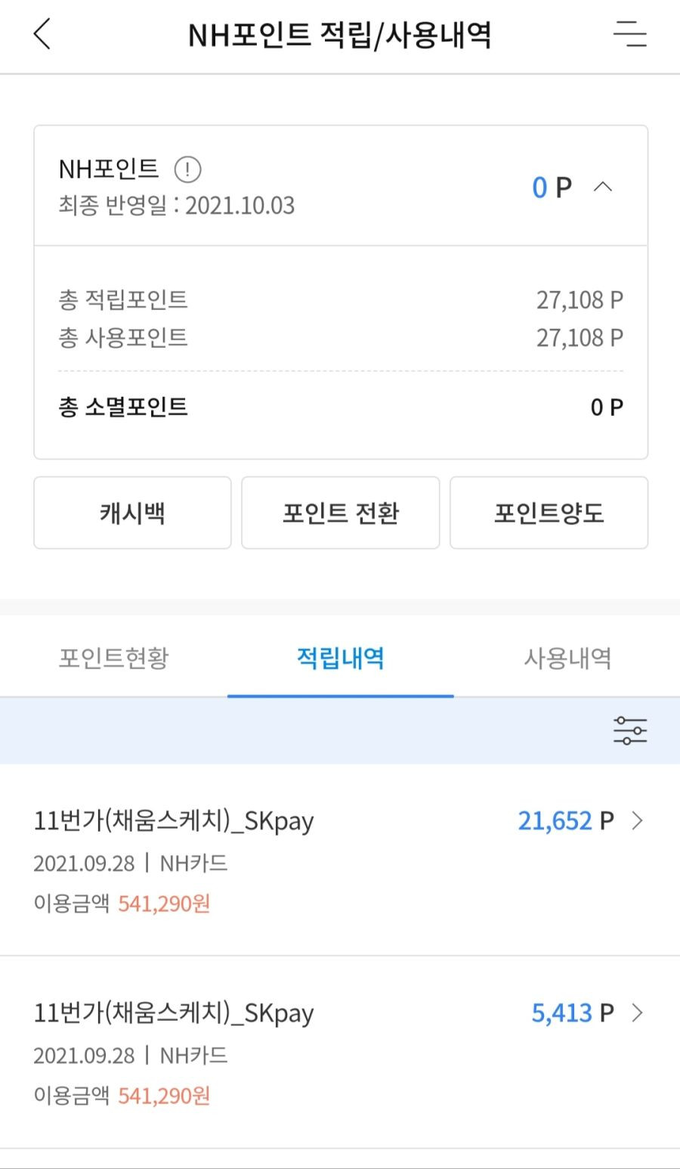Tap the NH포인트 적립/사용내역 page title

coord(340,35)
